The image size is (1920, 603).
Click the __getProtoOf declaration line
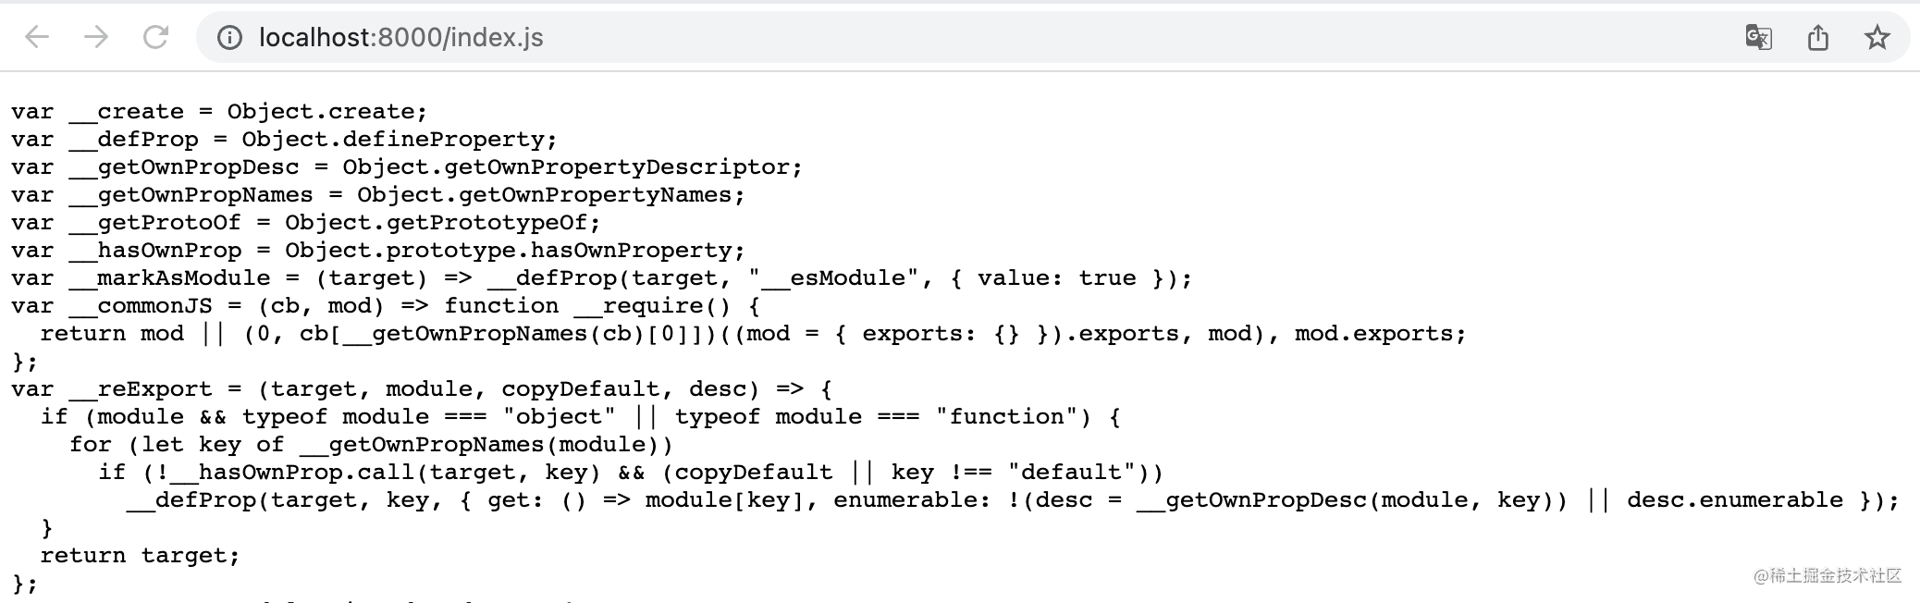(x=305, y=223)
